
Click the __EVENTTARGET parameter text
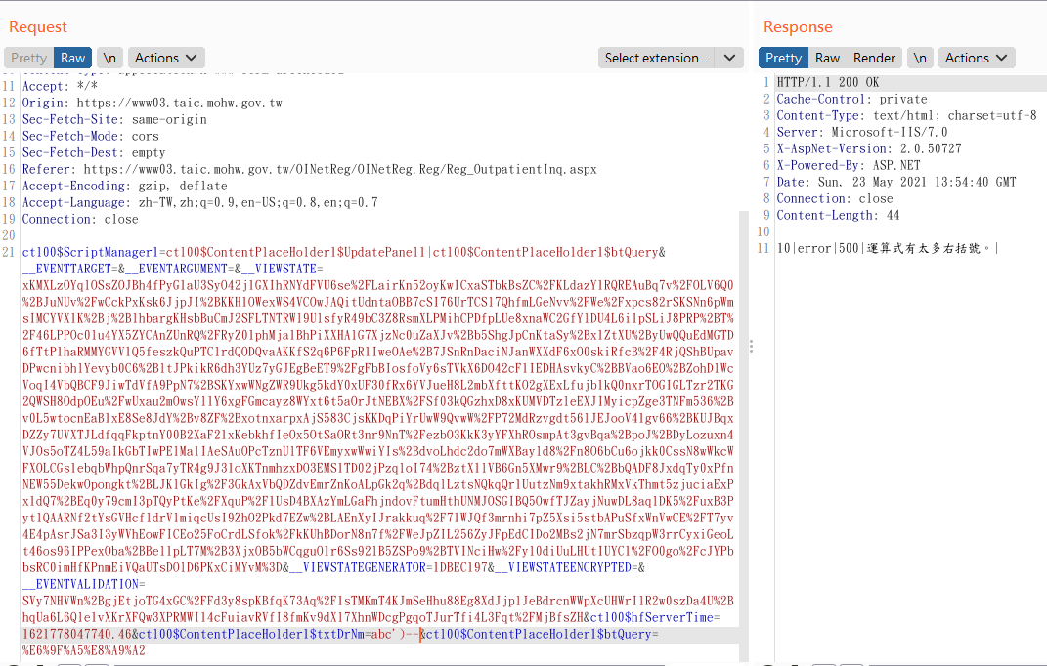point(66,269)
